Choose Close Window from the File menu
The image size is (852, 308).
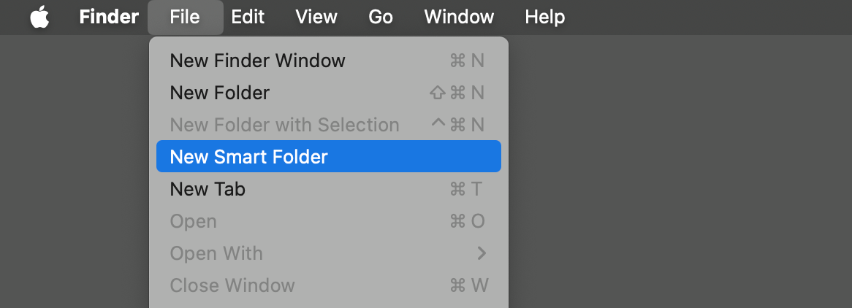click(x=232, y=285)
